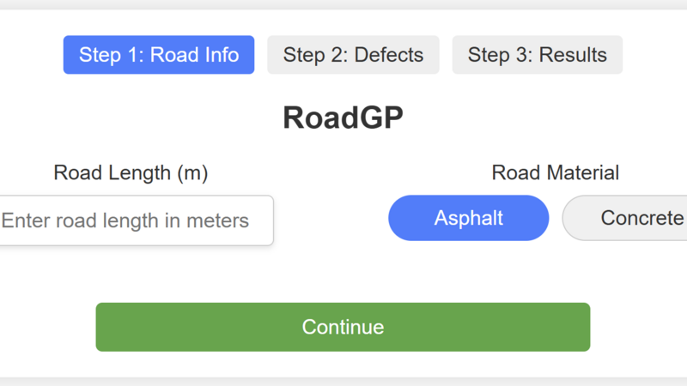Select the label above the length field

pos(131,172)
